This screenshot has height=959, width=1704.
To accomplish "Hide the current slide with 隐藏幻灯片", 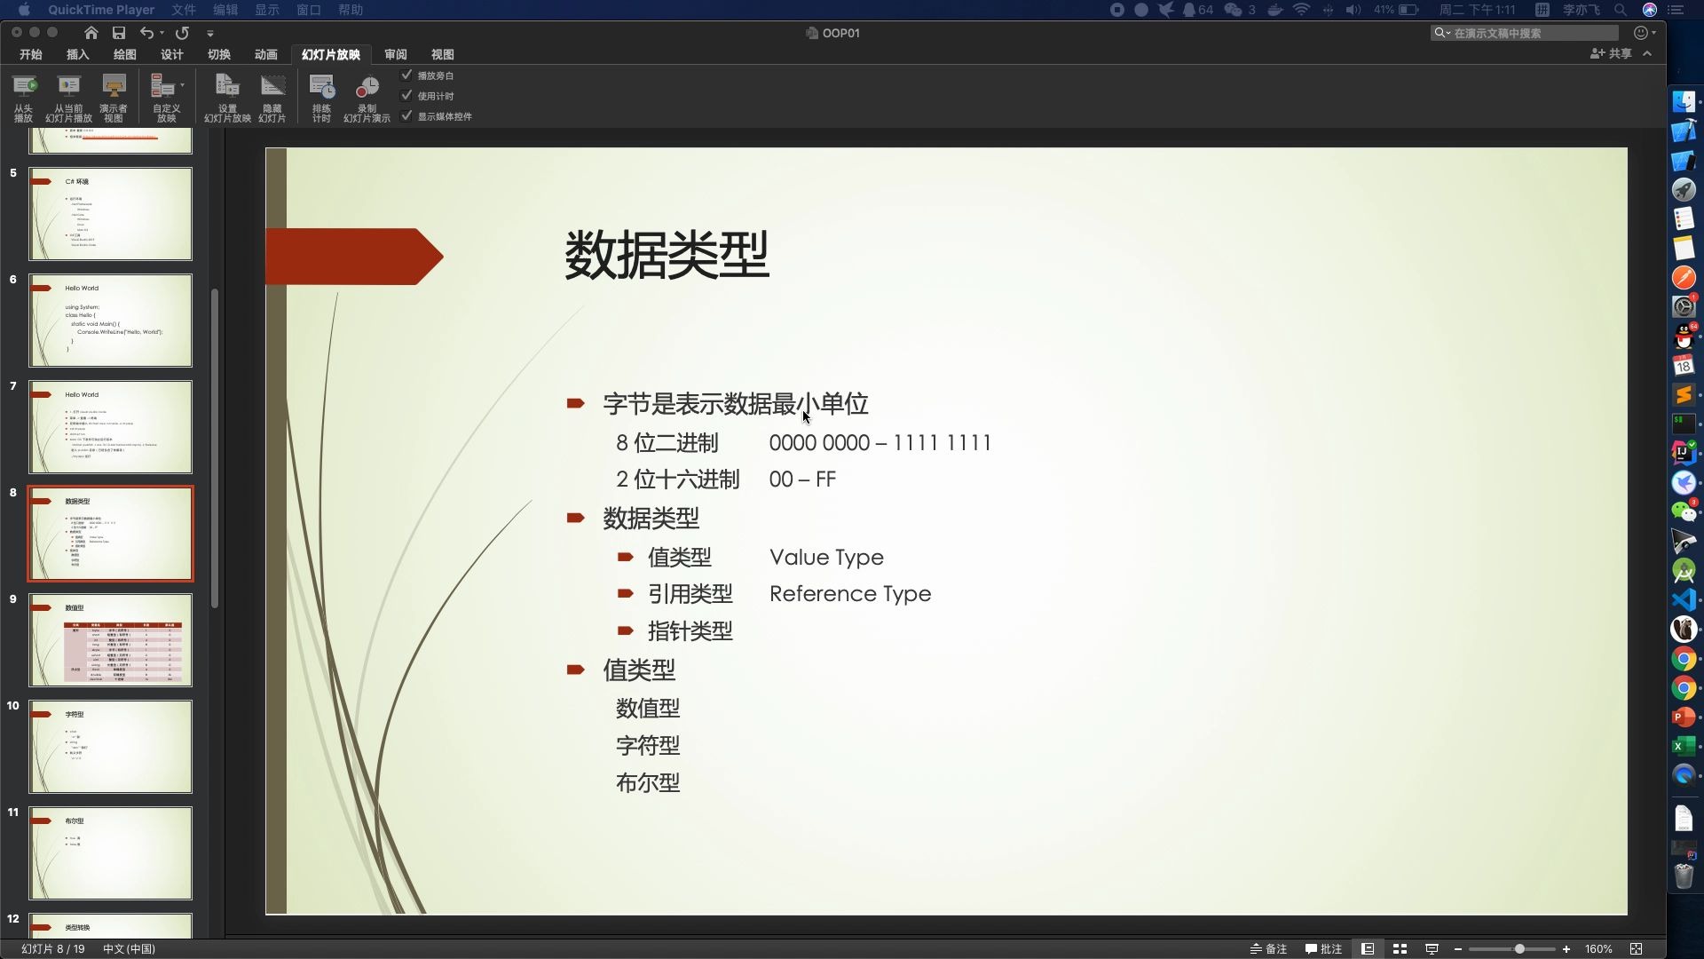I will click(272, 96).
